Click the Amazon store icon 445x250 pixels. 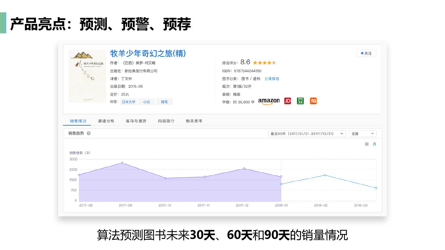(x=269, y=101)
